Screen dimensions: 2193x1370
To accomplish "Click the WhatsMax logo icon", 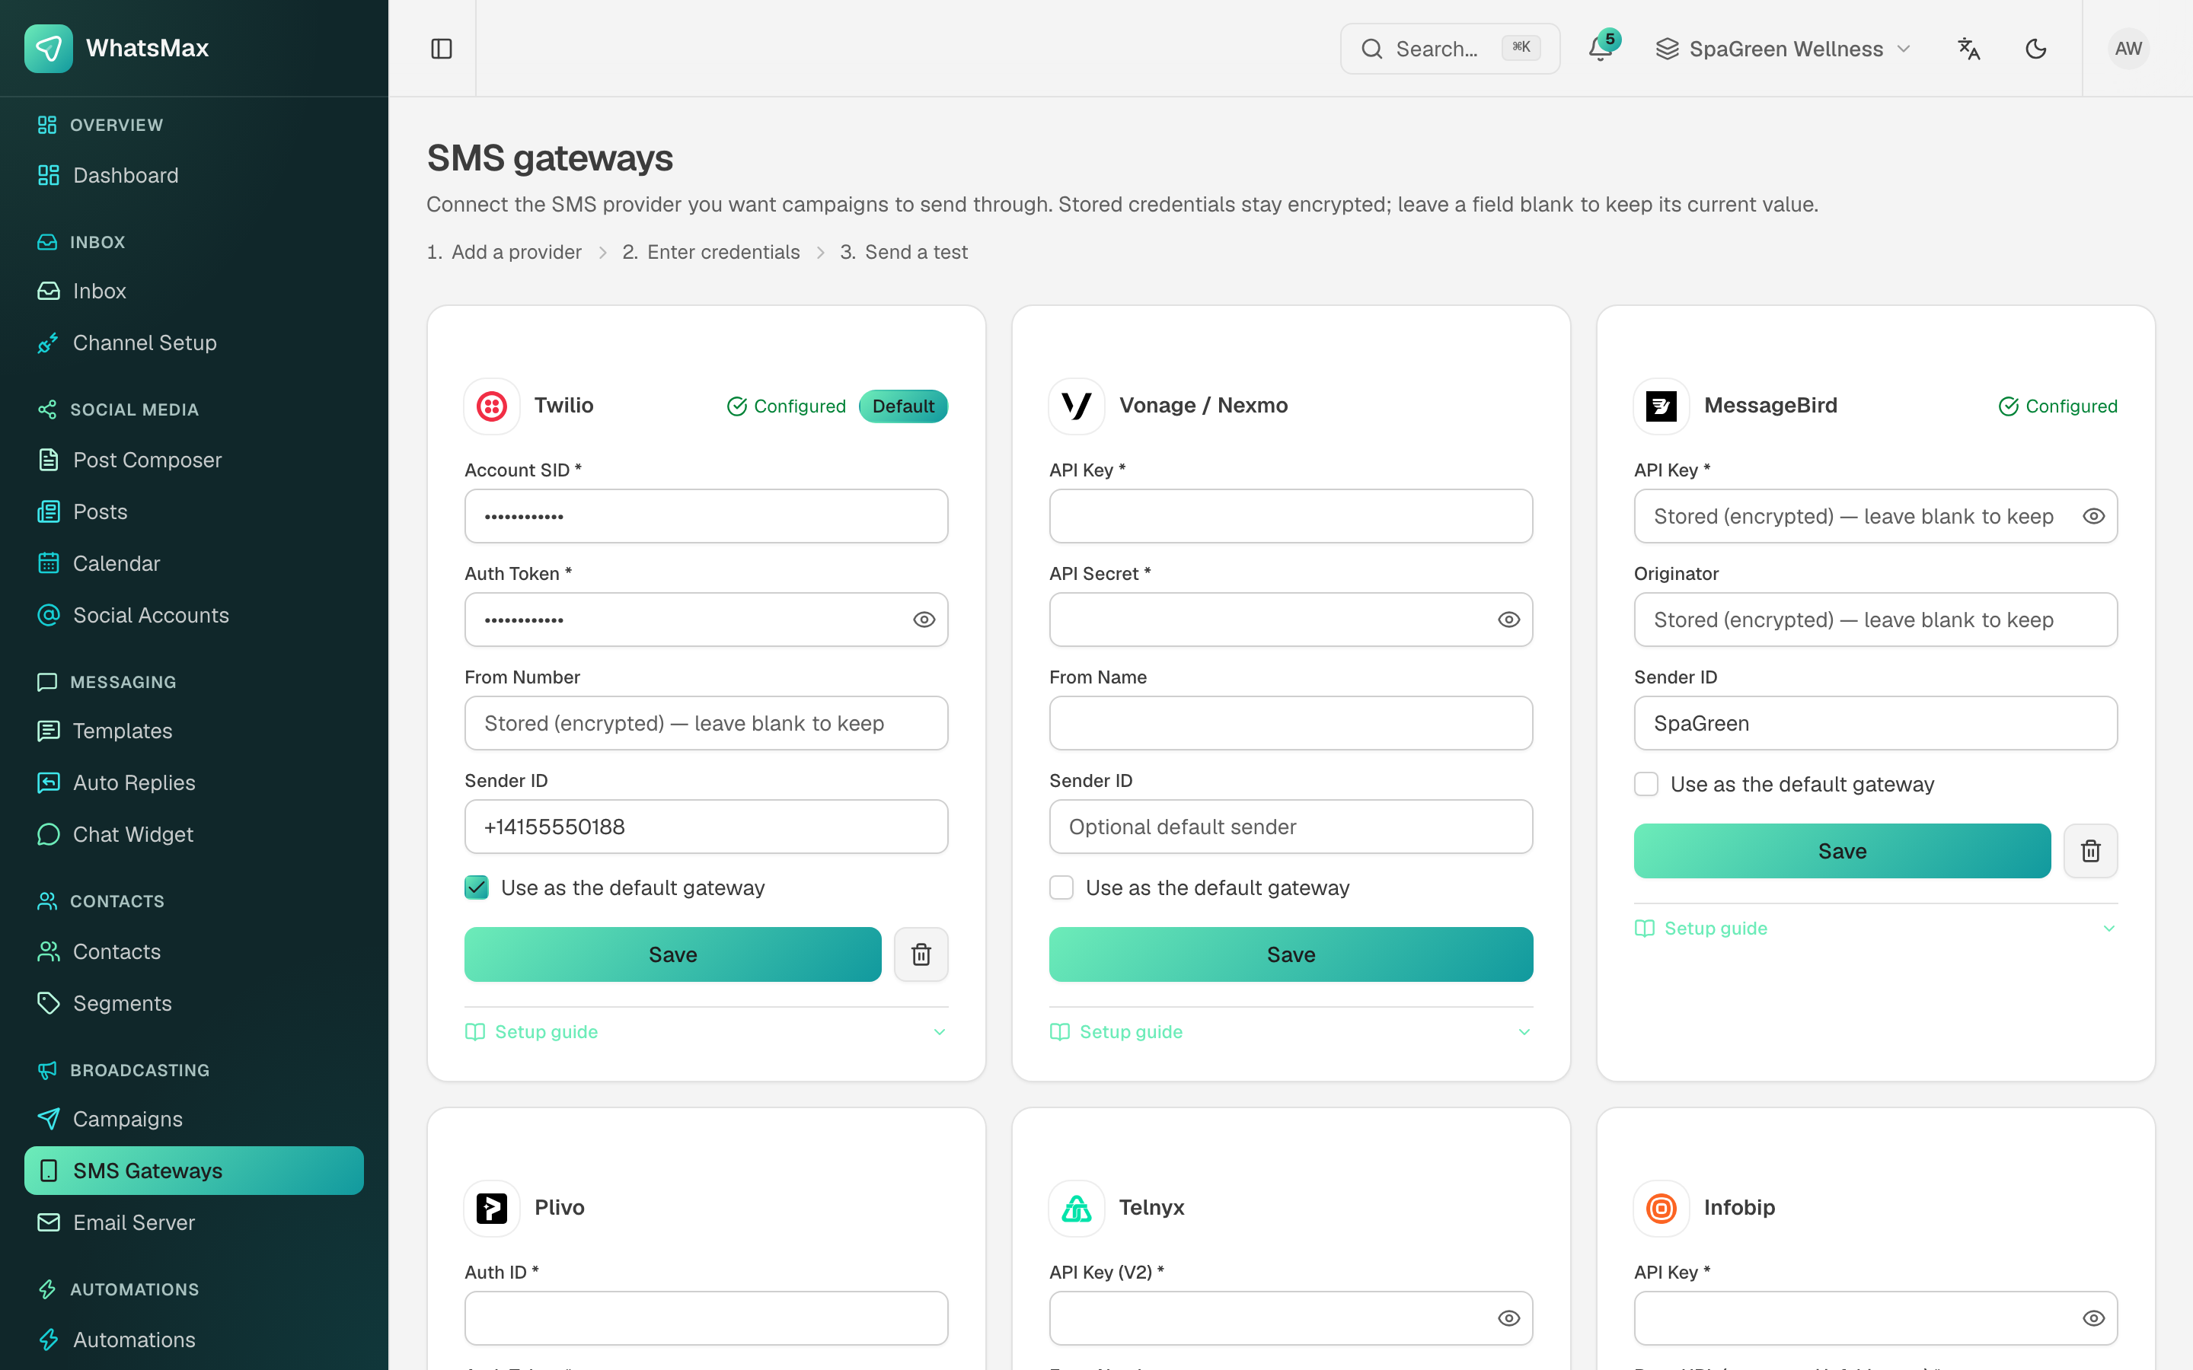I will coord(49,48).
